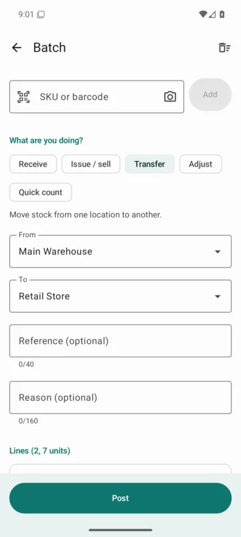The image size is (241, 537).
Task: Tap the Batch page title
Action: pos(50,48)
